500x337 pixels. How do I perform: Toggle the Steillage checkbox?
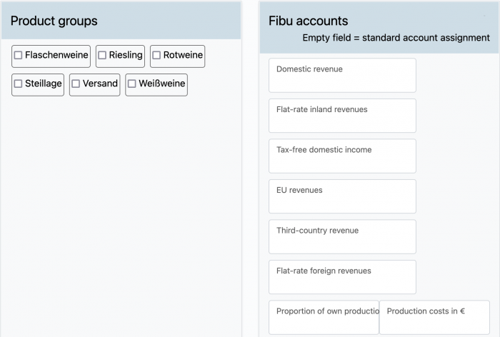point(19,84)
